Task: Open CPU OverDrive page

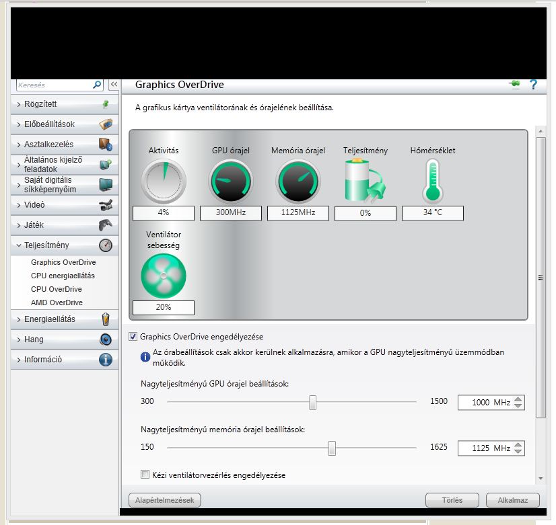Action: (x=57, y=289)
